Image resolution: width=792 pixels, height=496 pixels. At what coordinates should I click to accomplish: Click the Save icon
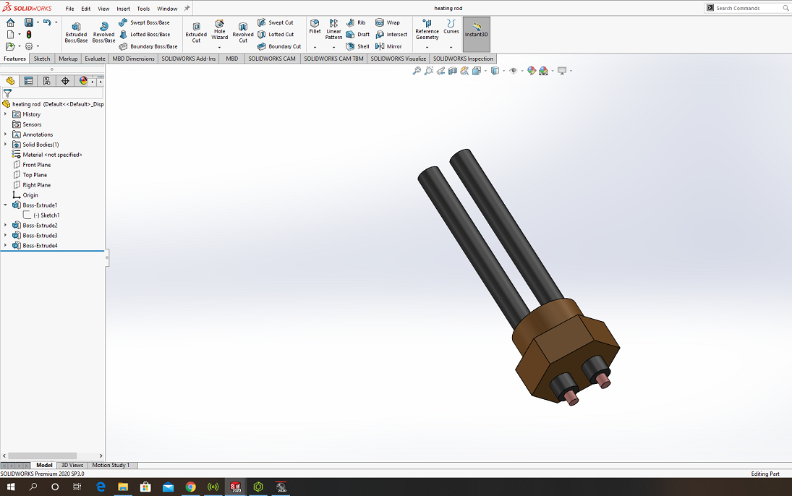click(29, 22)
